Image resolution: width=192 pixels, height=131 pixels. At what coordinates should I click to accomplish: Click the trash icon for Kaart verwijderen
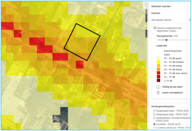pyautogui.click(x=158, y=93)
